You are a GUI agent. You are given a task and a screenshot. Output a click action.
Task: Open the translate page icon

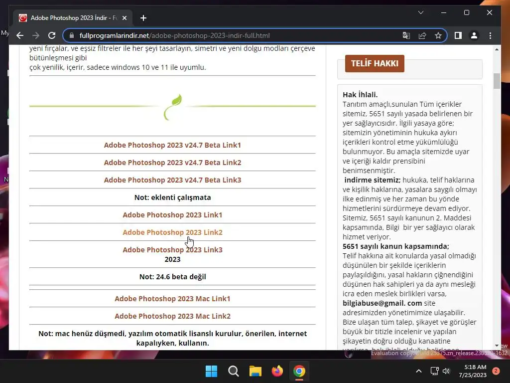[406, 35]
